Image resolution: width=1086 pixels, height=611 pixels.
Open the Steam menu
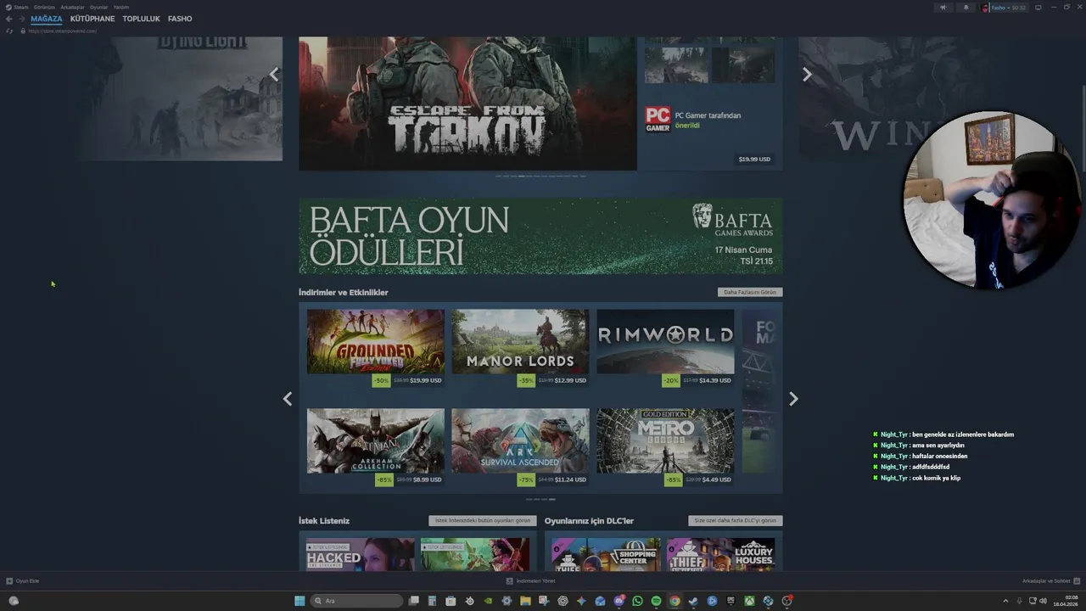tap(17, 7)
